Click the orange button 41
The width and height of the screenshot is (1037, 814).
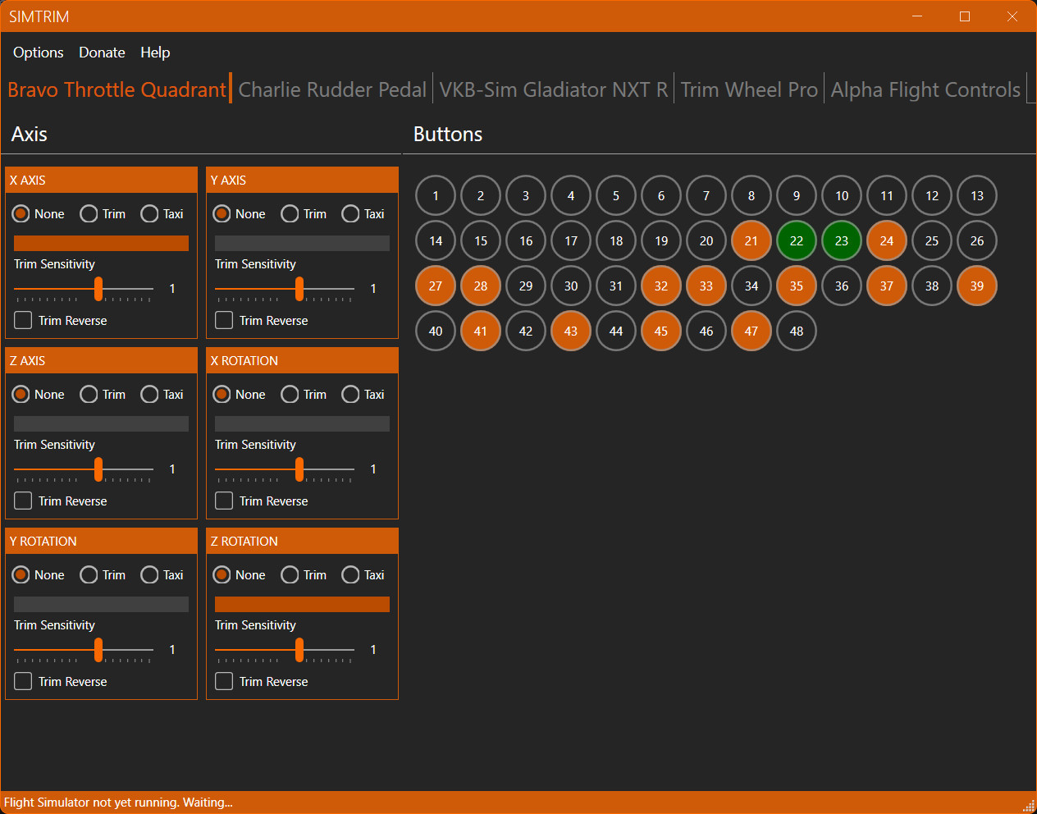(x=481, y=331)
